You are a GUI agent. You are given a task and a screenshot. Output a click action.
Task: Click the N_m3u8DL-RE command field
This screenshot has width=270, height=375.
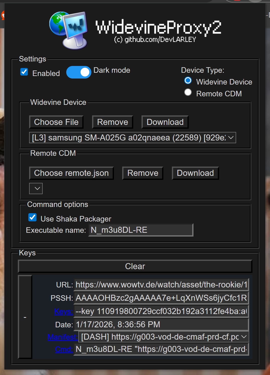point(161,349)
